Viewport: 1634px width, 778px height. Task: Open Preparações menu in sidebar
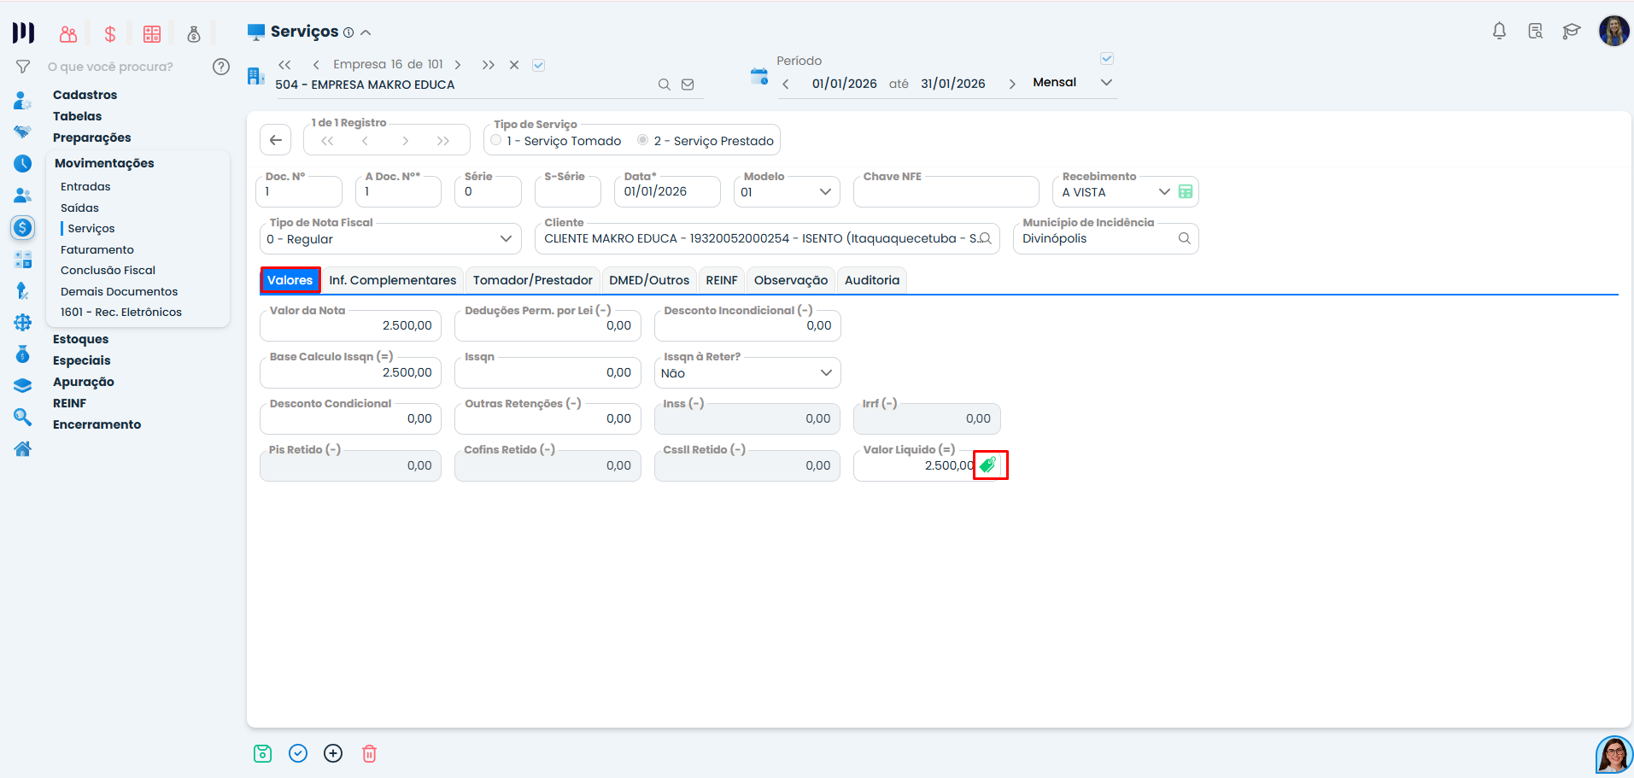(92, 137)
